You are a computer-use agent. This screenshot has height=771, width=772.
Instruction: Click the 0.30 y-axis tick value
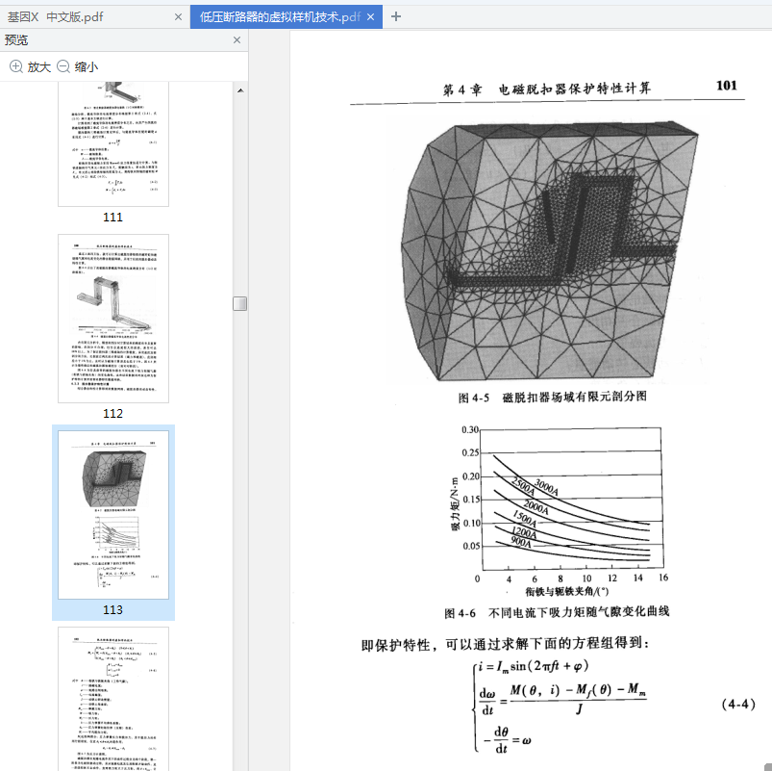470,430
